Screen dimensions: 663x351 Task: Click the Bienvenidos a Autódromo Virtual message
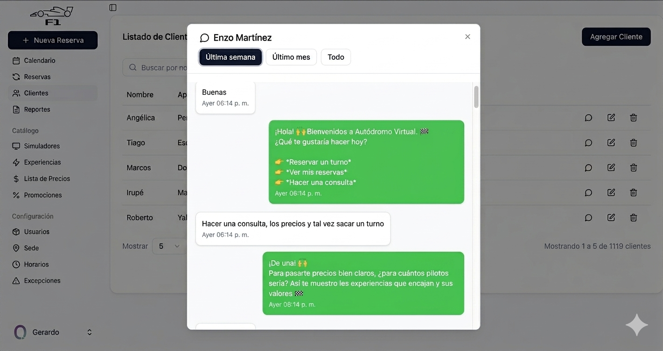coord(366,162)
